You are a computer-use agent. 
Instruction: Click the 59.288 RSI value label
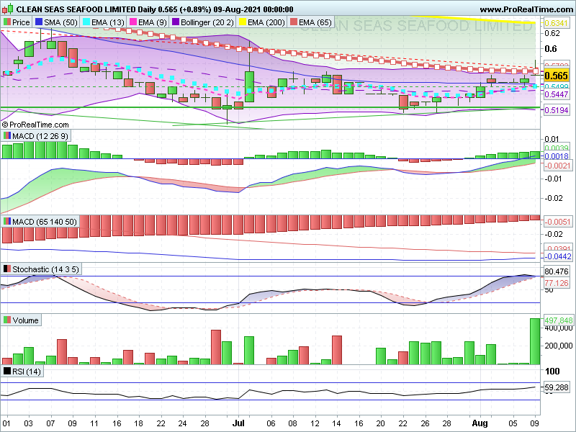pyautogui.click(x=556, y=387)
